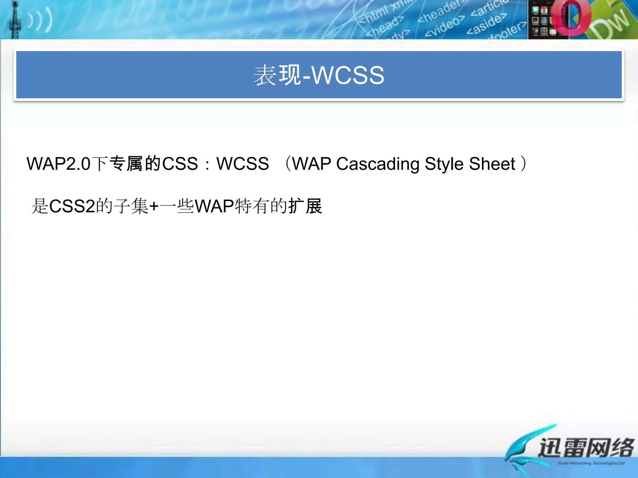Click the red Opera logo in the header
The height and width of the screenshot is (478, 638).
(x=571, y=17)
